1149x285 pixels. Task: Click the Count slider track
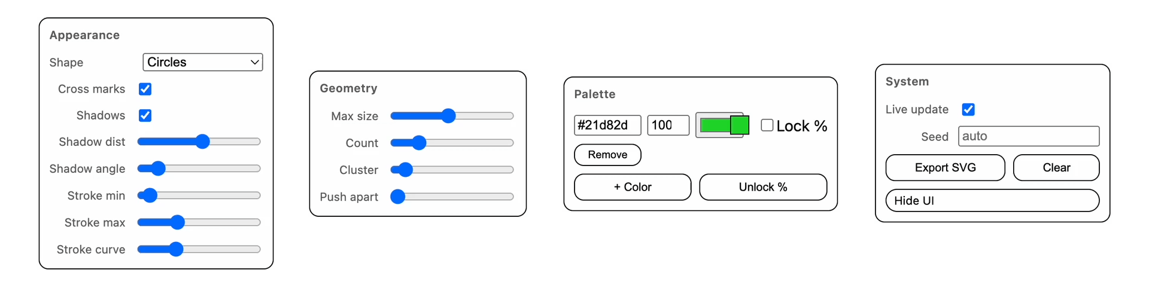[452, 143]
